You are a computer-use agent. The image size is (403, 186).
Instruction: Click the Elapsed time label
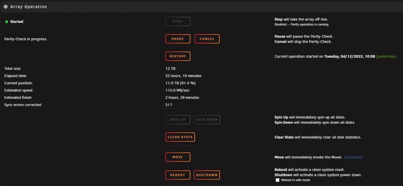click(16, 76)
